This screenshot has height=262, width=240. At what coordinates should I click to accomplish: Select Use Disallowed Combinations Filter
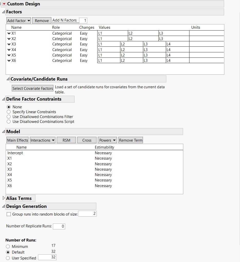point(8,117)
